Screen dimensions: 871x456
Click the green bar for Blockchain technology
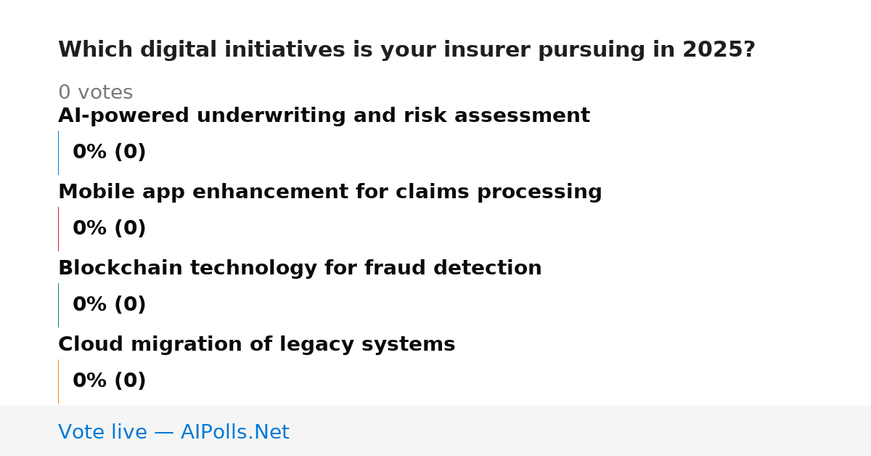(58, 305)
